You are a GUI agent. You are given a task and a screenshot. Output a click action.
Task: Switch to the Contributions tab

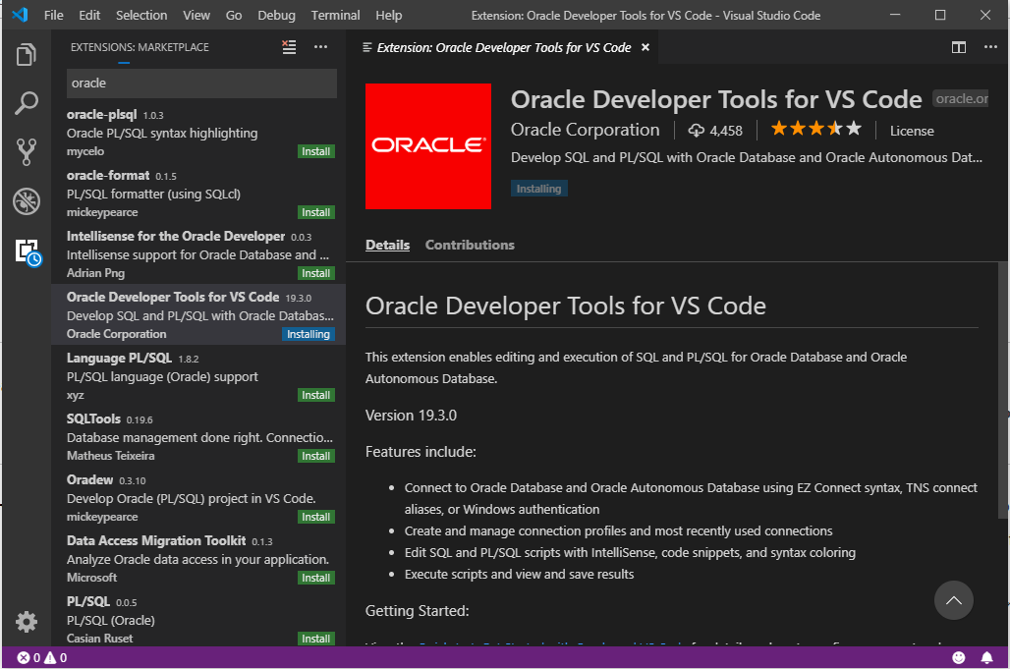coord(470,245)
